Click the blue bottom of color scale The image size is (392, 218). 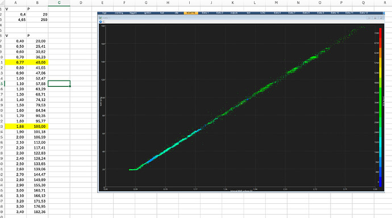(x=380, y=182)
